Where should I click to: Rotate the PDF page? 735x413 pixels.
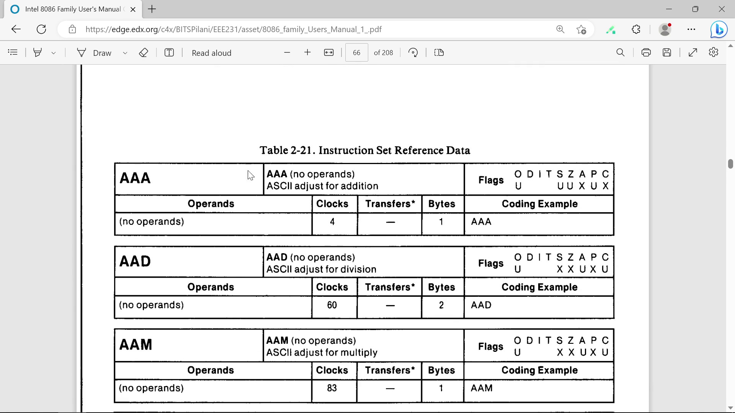point(413,52)
